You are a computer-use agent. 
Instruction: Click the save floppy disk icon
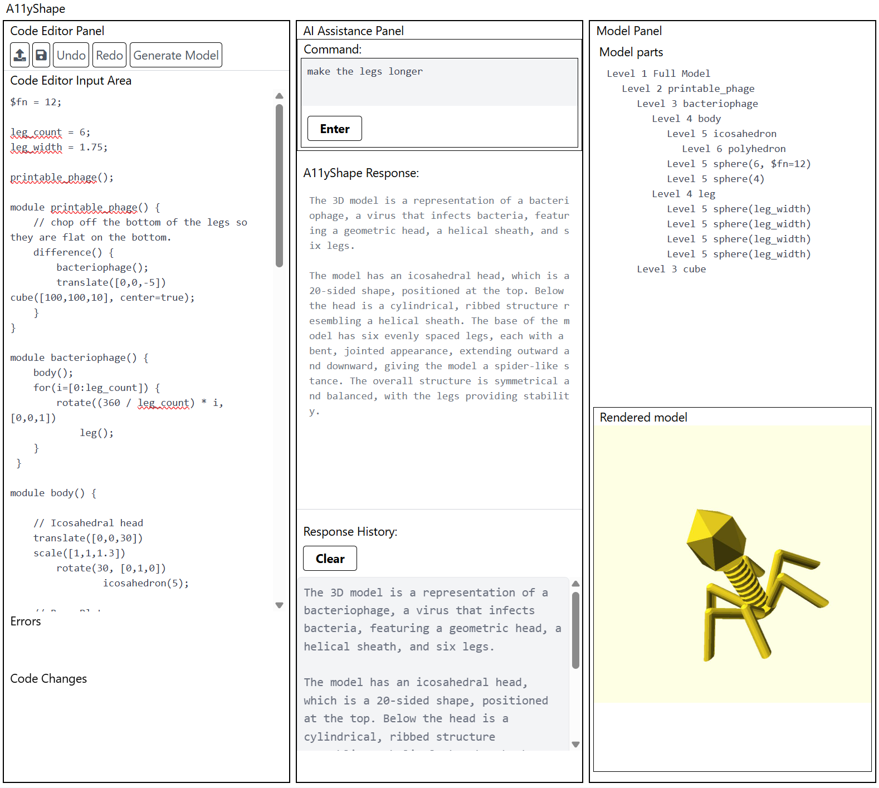tap(41, 55)
